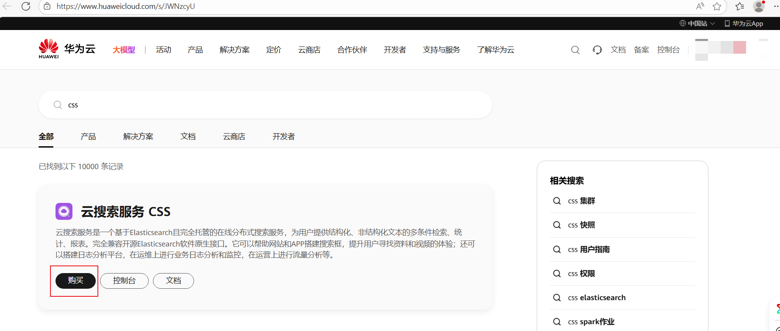Switch to the 开发者 results tab
This screenshot has height=331, width=780.
tap(284, 137)
